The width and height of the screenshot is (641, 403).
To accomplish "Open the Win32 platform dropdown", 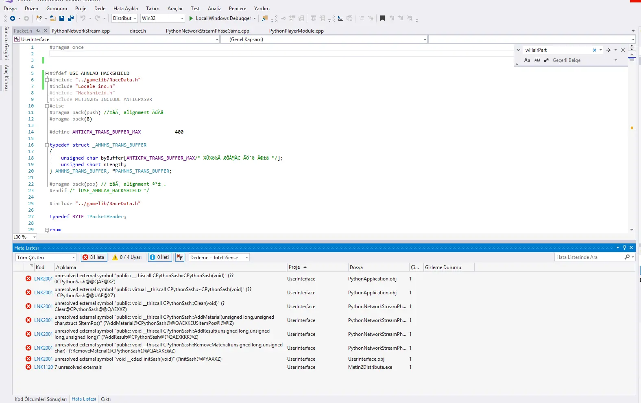I will 182,18.
